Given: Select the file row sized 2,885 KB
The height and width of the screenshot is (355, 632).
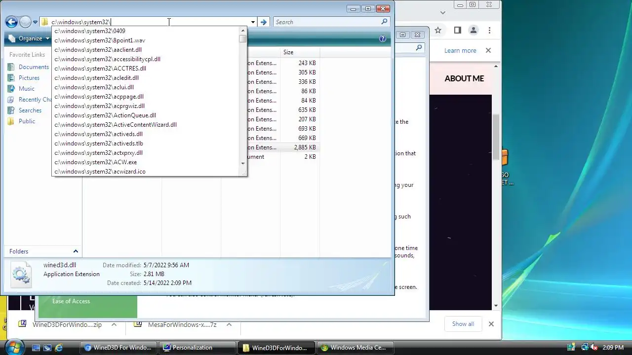Looking at the screenshot, I should [x=282, y=147].
